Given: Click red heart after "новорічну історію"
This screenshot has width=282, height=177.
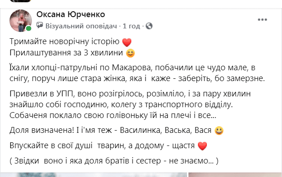Looking at the screenshot, I should 127,42.
